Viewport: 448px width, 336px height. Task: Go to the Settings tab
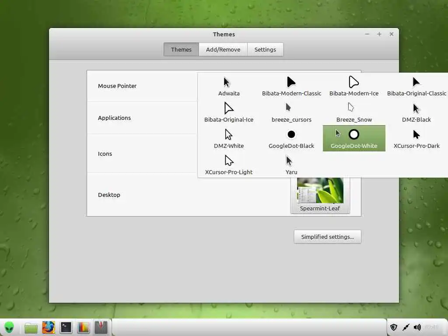[265, 49]
